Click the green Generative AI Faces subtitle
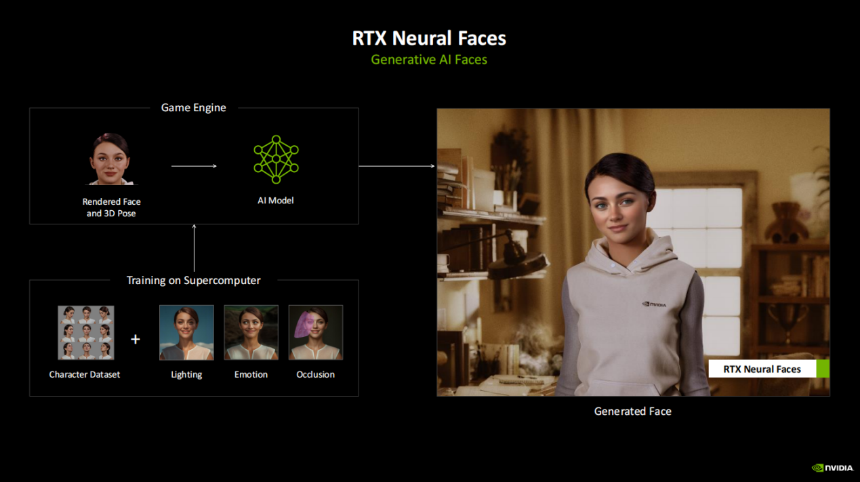Screen dimensions: 860x482 pyautogui.click(x=429, y=60)
